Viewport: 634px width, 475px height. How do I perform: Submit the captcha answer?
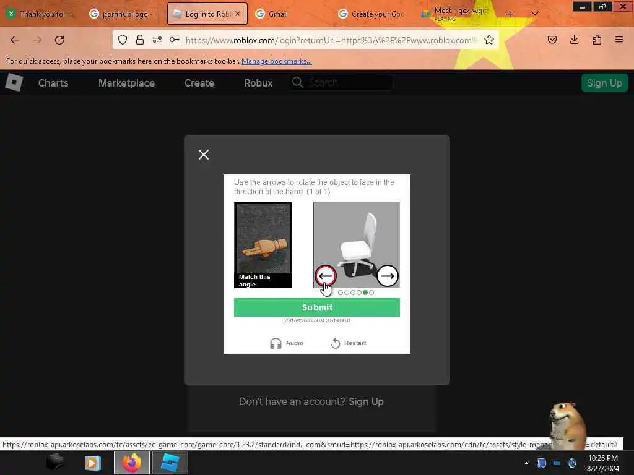pyautogui.click(x=316, y=307)
